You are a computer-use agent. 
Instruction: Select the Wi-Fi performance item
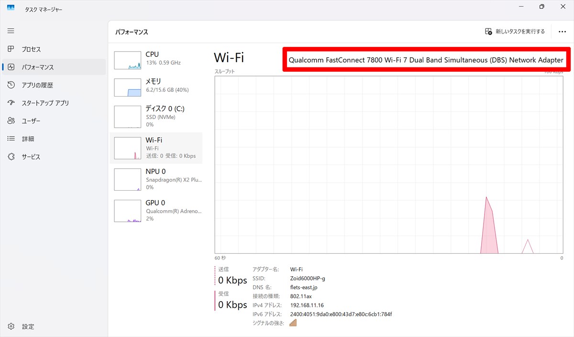tap(156, 148)
